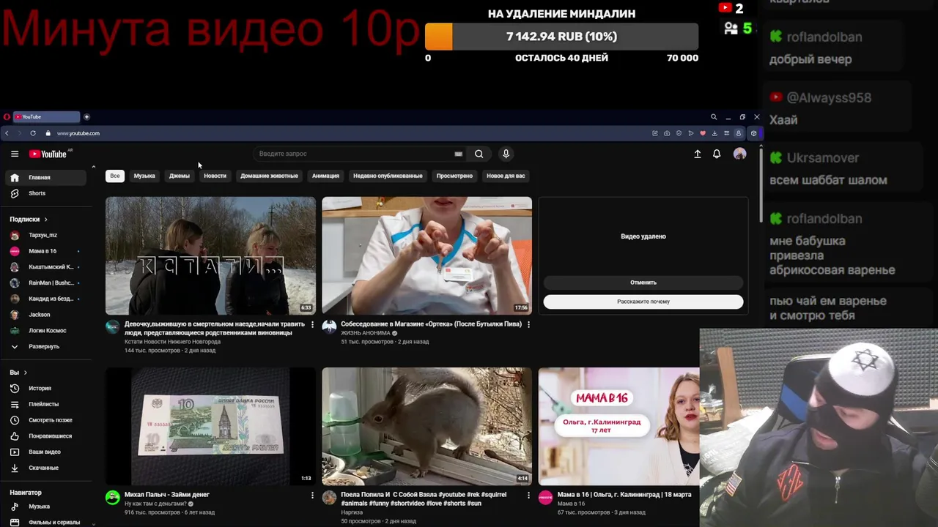Select the Новое для вас chip
Image resolution: width=938 pixels, height=527 pixels.
[x=506, y=176]
